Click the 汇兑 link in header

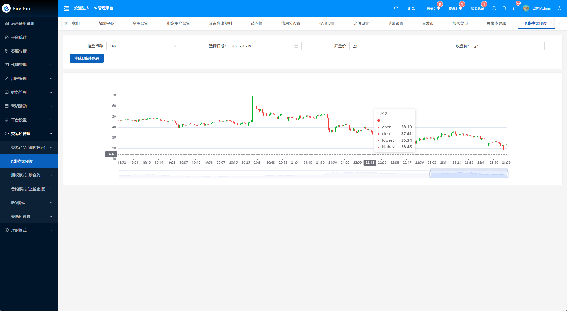[x=411, y=9]
